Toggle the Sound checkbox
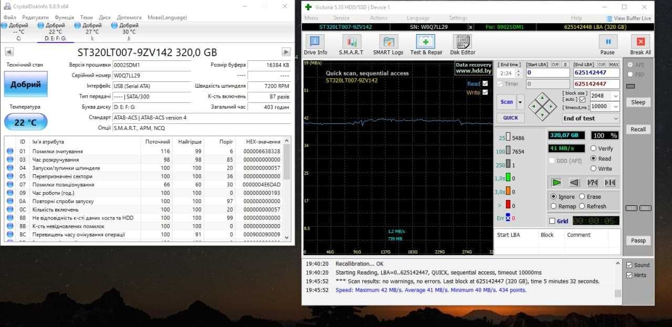Viewport: 672px width, 327px height. [x=629, y=265]
